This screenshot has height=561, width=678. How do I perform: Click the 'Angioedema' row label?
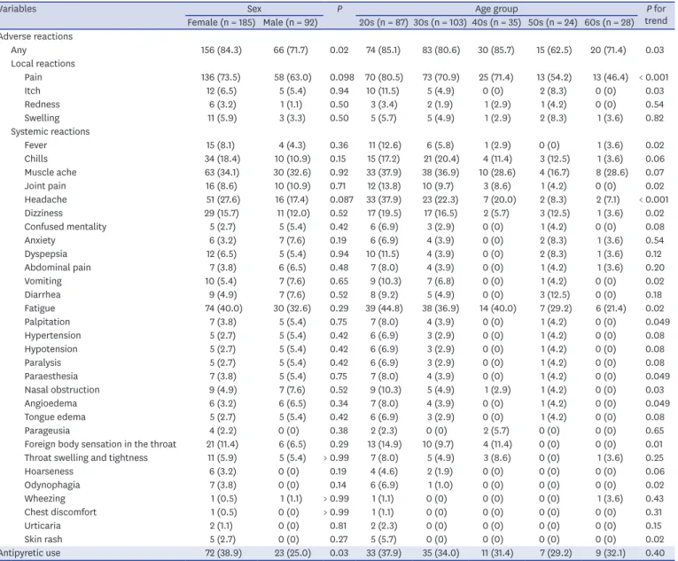[51, 403]
